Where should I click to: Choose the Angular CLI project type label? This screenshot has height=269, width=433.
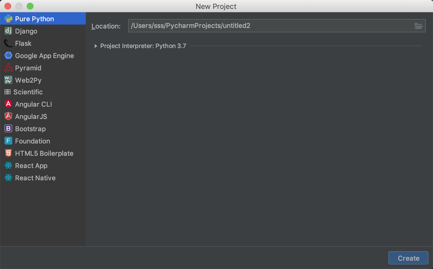tap(33, 104)
